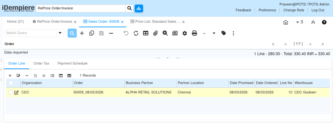
Task: Close the Price List tab
Action: pyautogui.click(x=183, y=22)
